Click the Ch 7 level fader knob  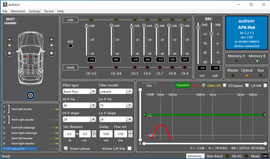[x=156, y=26]
